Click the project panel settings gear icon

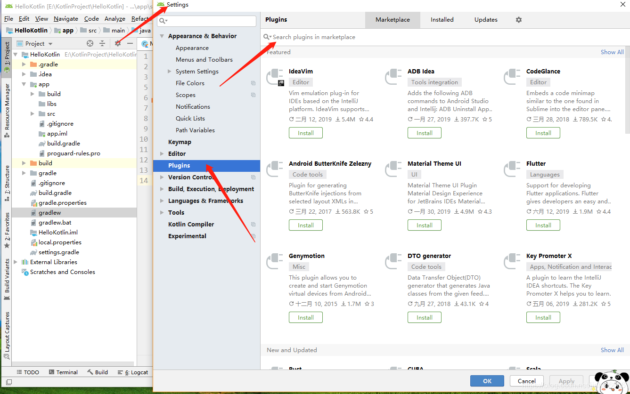tap(118, 43)
